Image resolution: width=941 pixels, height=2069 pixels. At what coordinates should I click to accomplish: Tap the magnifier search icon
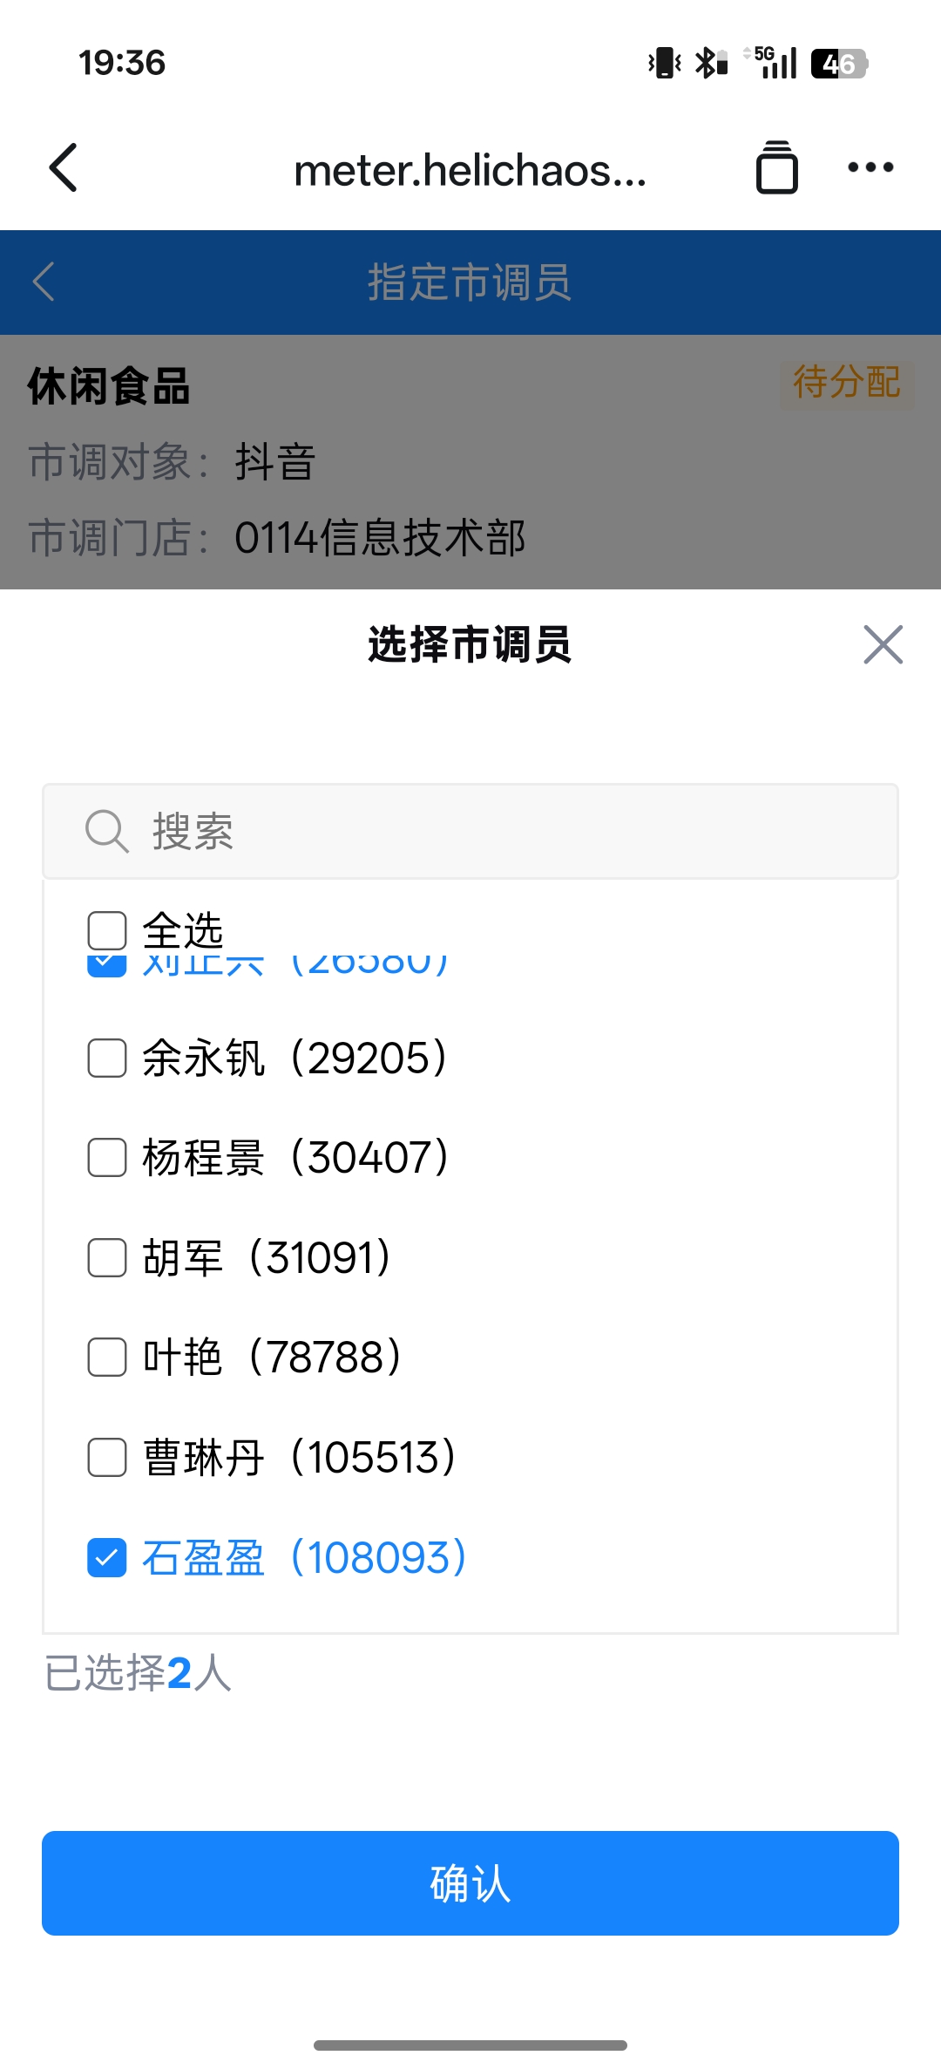[x=106, y=831]
